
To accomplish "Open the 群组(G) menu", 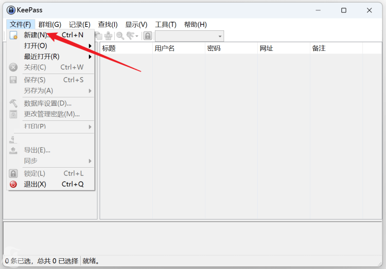I will click(x=50, y=24).
